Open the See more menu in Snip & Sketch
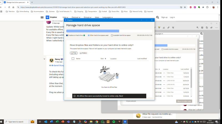This screenshot has height=124, width=222. (216, 28)
